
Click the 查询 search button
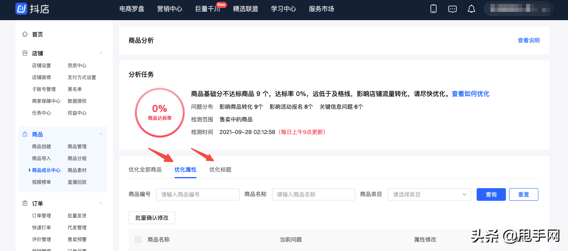click(x=491, y=194)
